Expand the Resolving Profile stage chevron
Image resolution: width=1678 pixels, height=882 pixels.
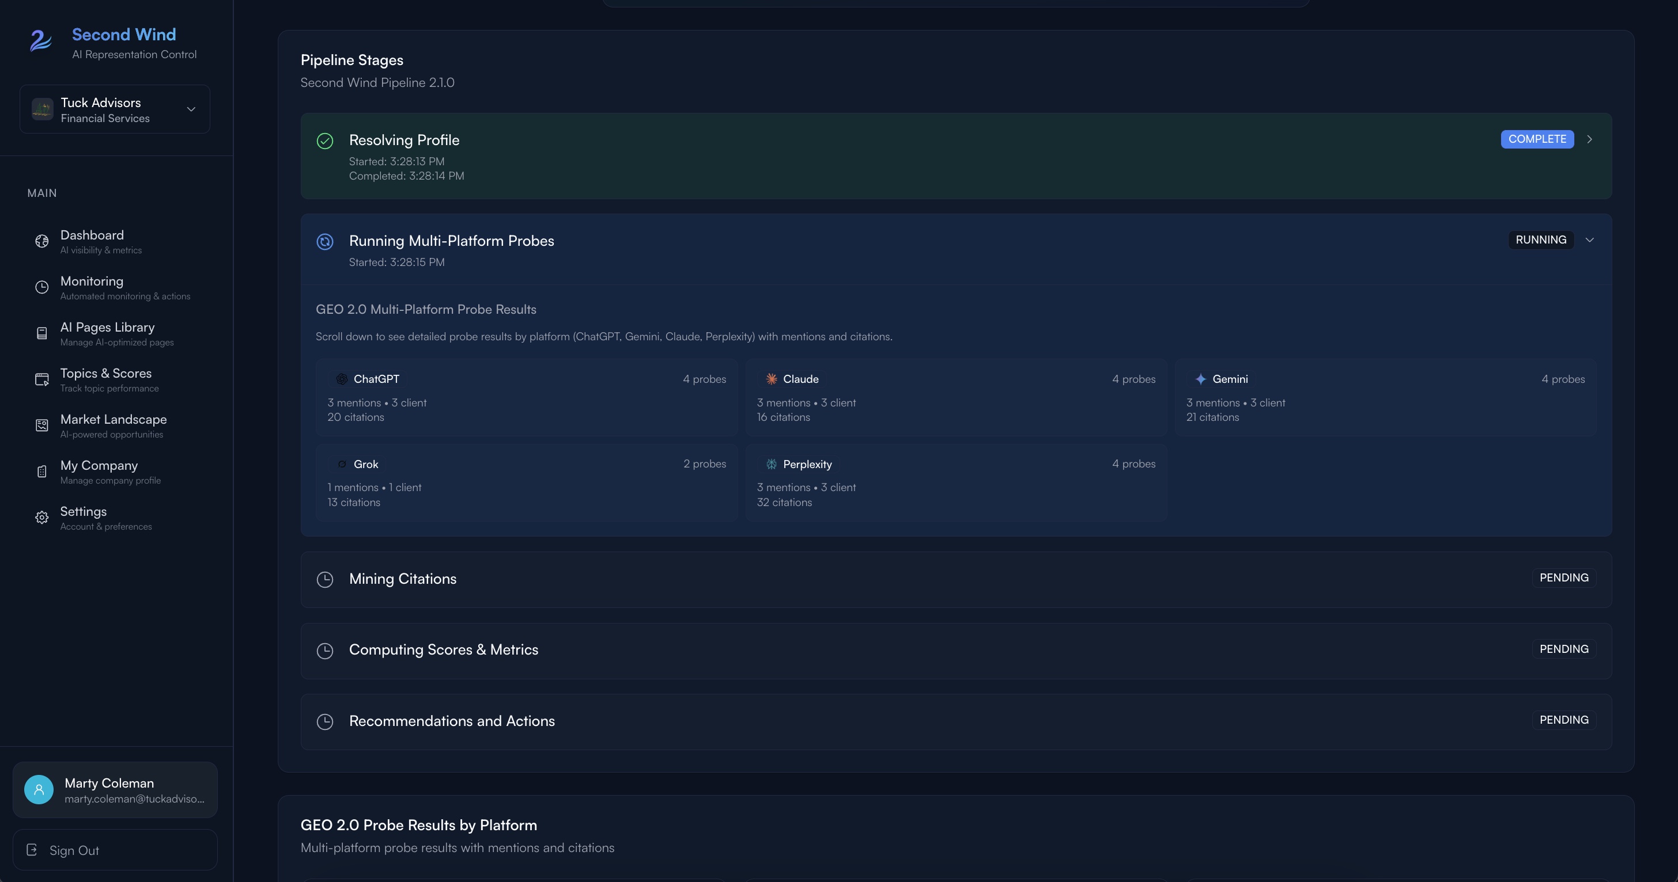point(1590,139)
